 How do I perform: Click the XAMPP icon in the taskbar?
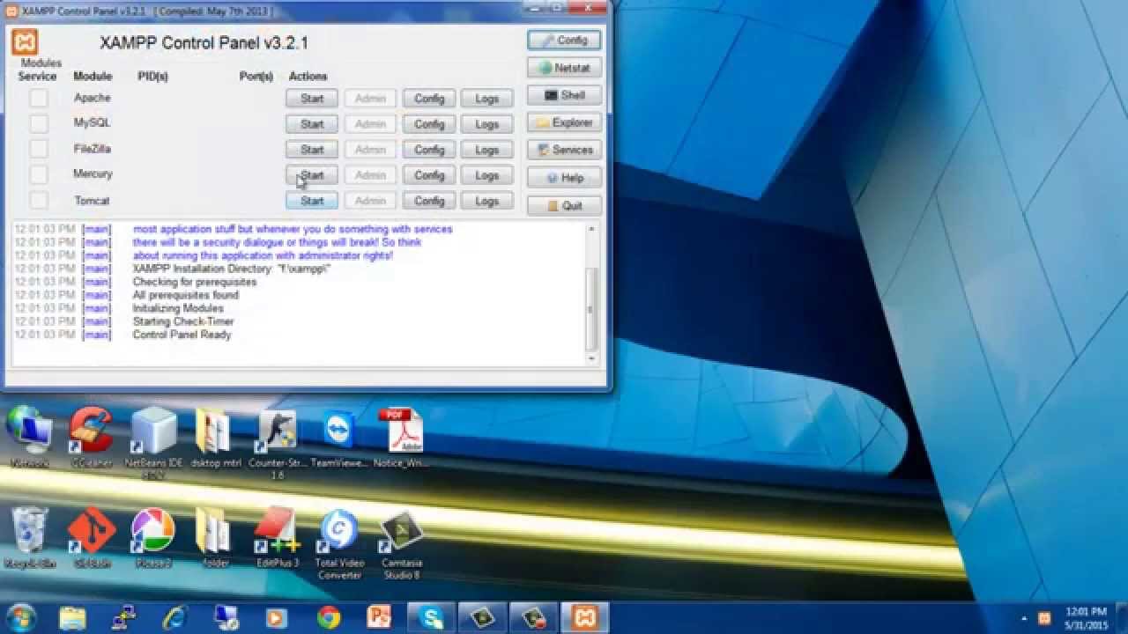585,617
